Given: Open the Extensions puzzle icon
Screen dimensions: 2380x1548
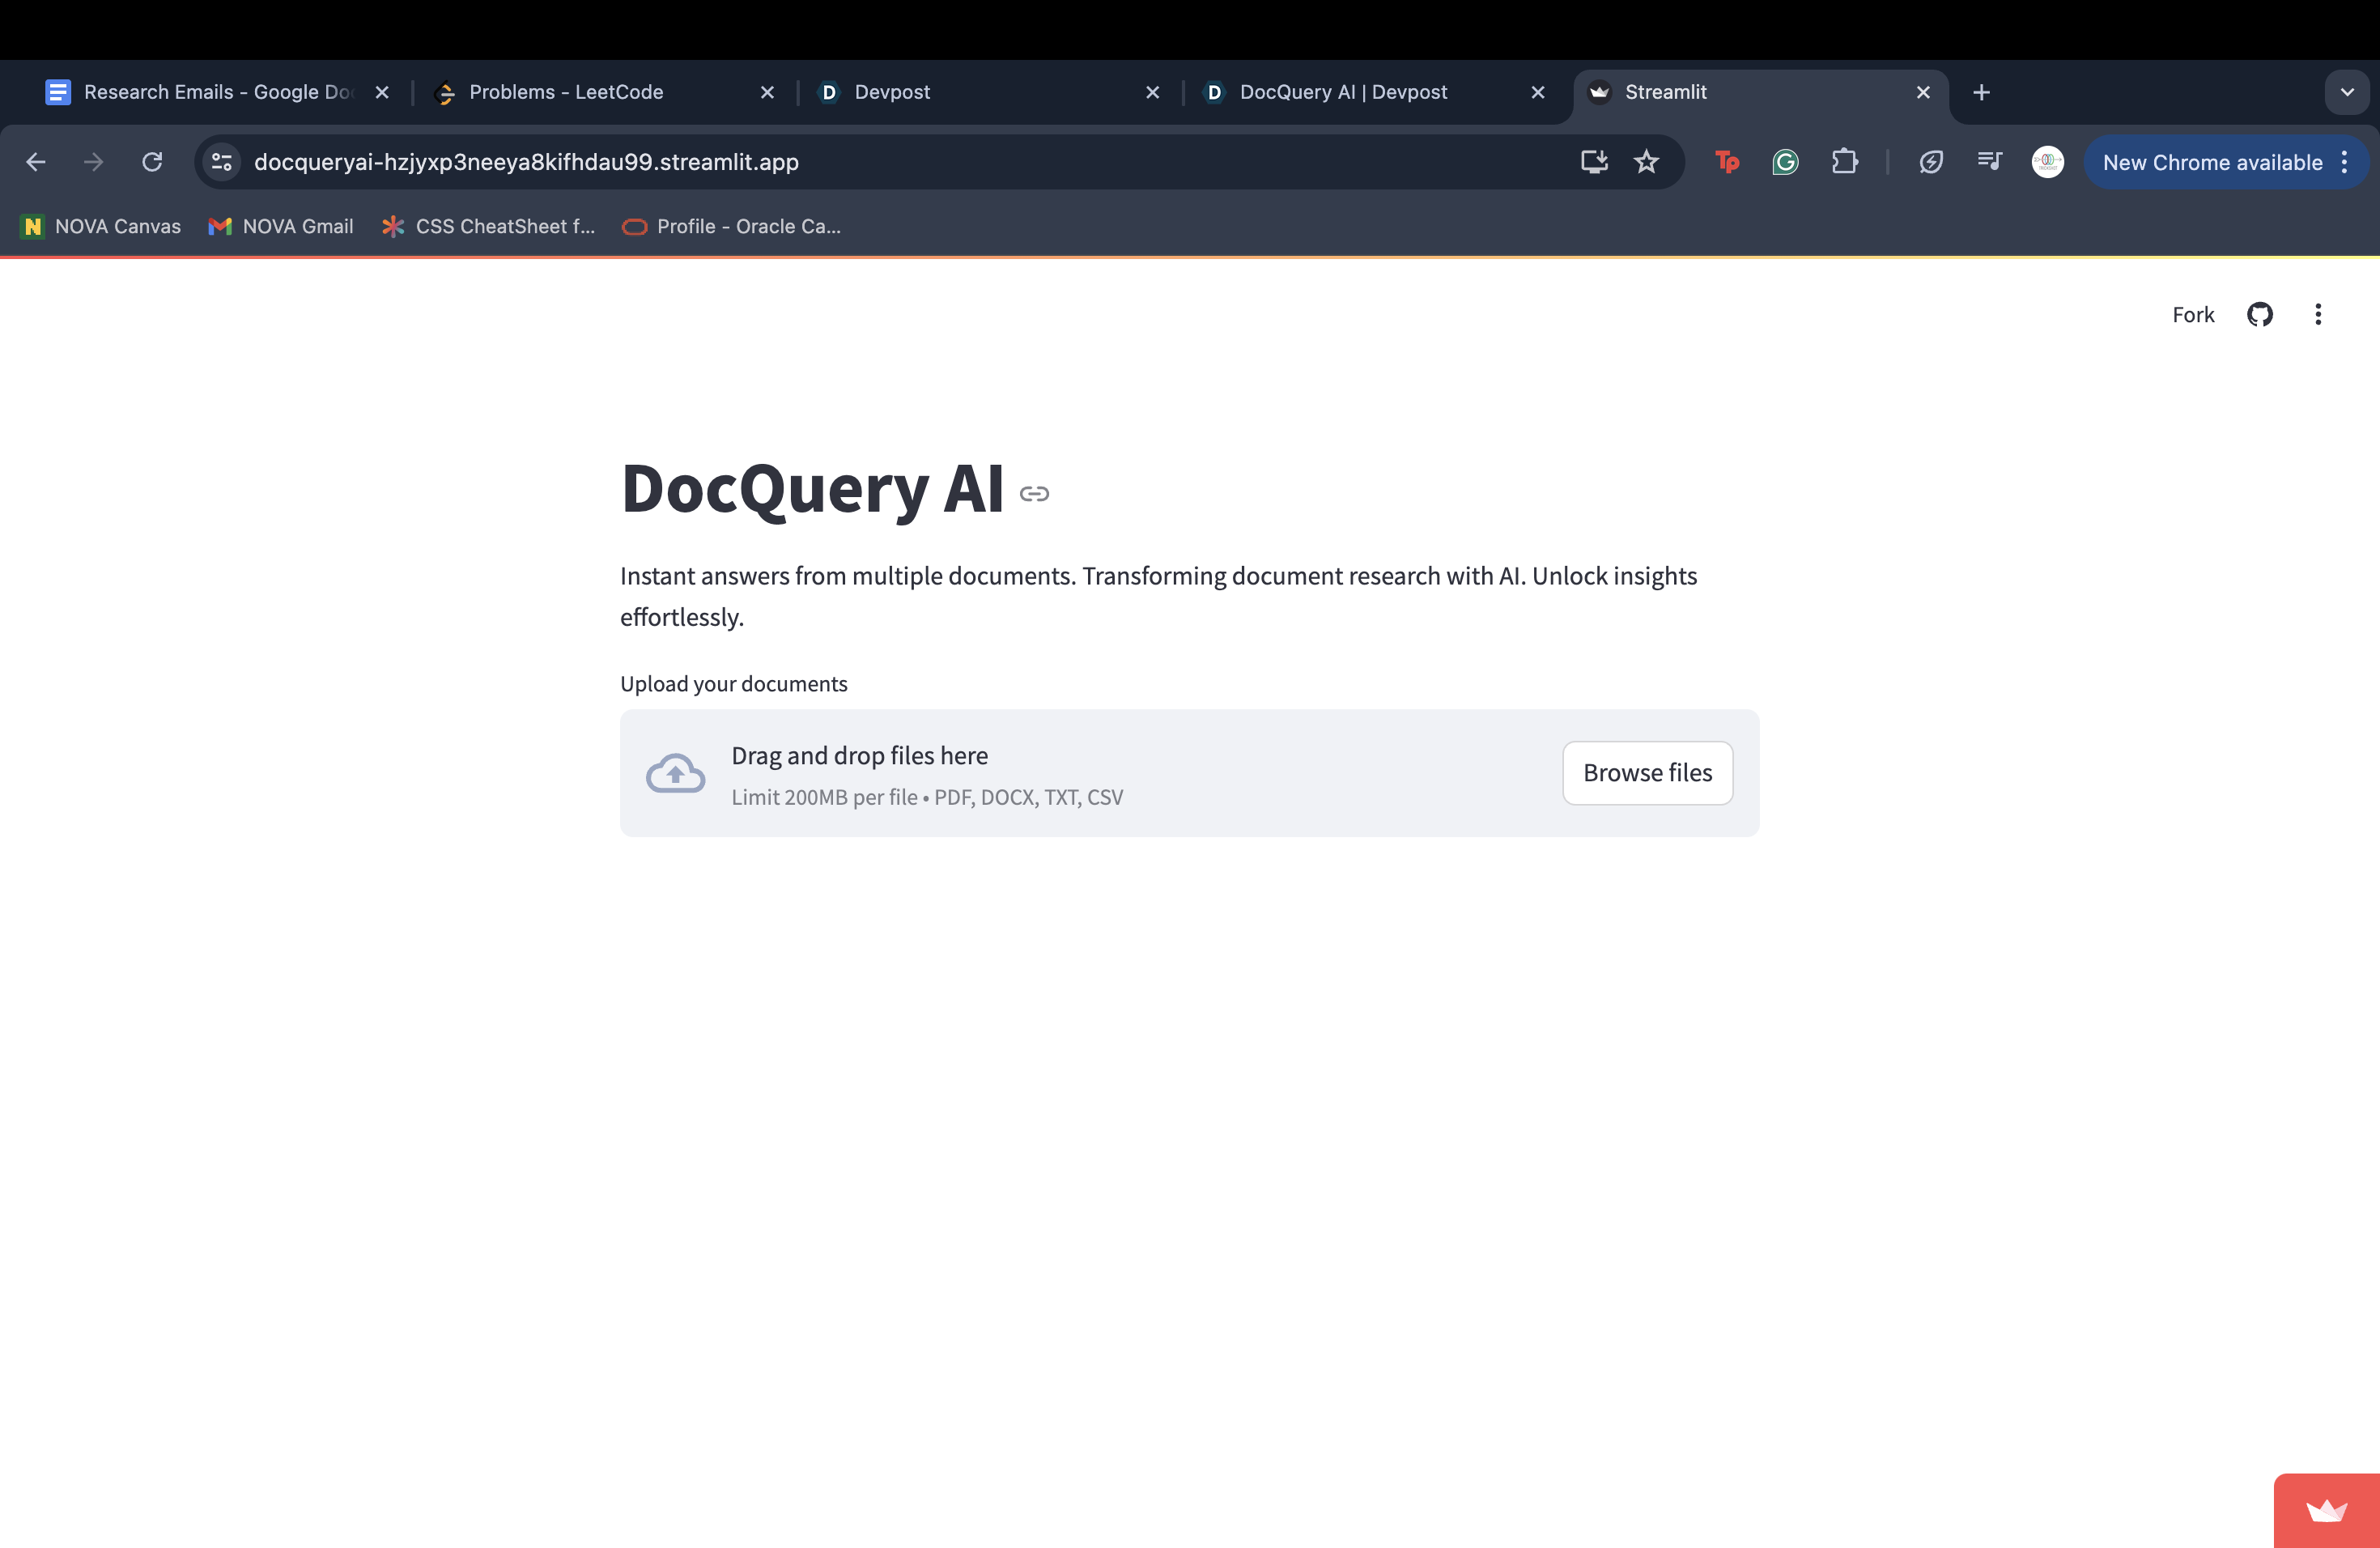Looking at the screenshot, I should [x=1844, y=162].
